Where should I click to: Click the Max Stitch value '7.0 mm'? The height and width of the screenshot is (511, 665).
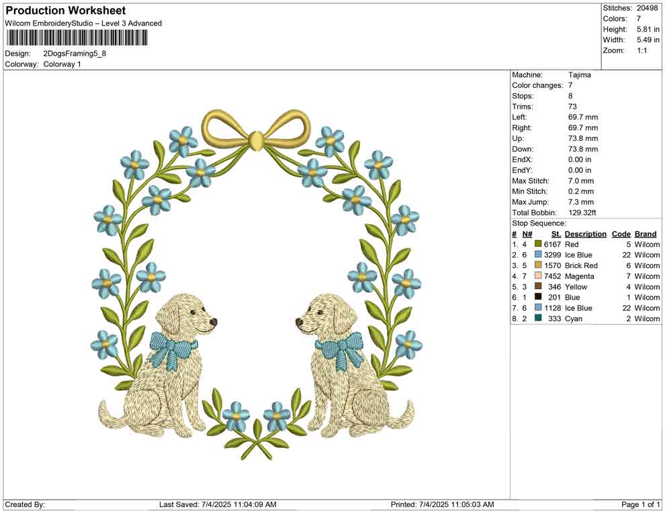[x=581, y=181]
